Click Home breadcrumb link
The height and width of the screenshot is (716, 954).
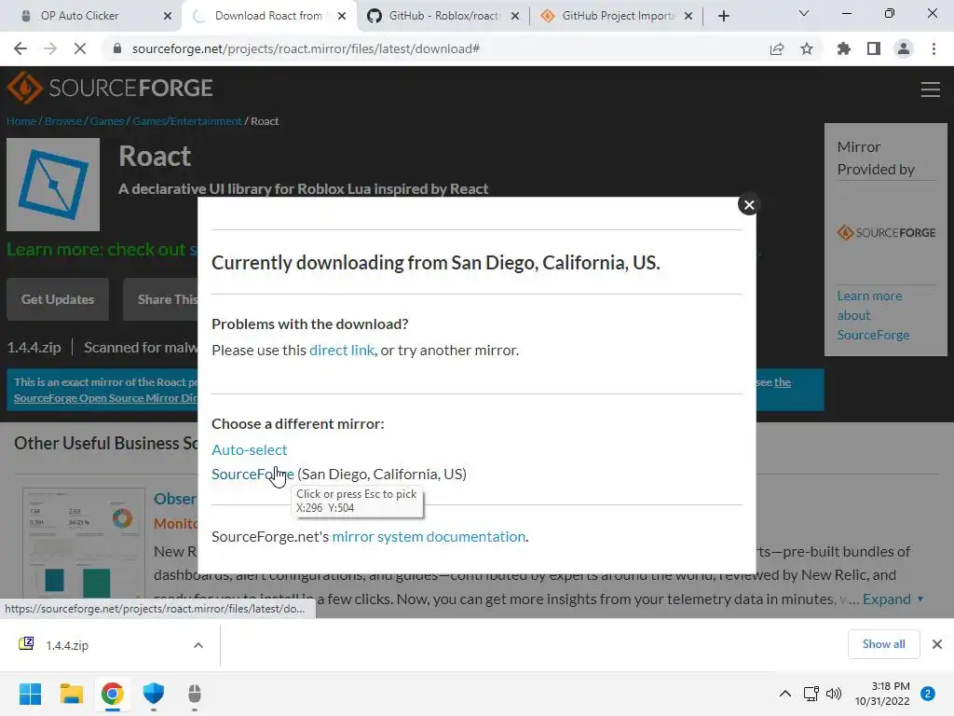(x=21, y=121)
